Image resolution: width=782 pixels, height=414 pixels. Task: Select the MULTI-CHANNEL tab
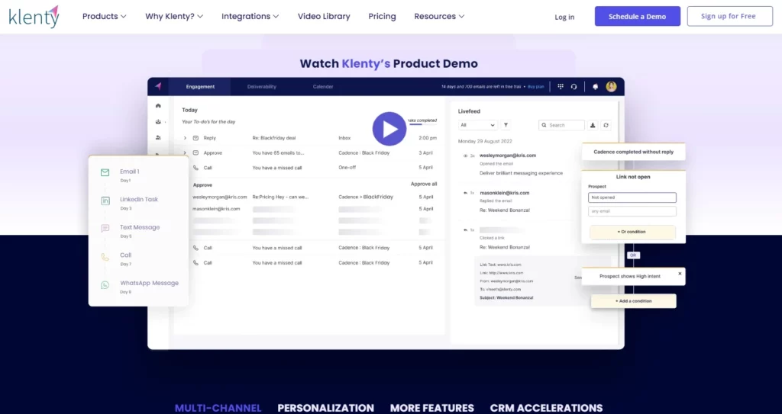pos(218,408)
